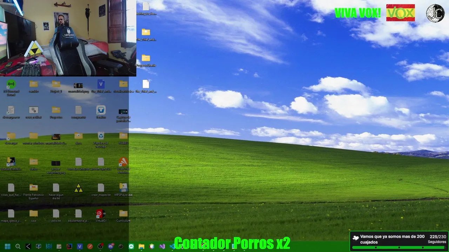Viewport: 449px width, 252px height.
Task: Click the green M taskbar icon
Action: [x=131, y=246]
